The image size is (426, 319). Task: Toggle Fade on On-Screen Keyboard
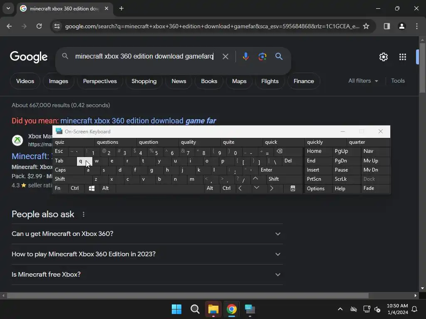coord(376,189)
